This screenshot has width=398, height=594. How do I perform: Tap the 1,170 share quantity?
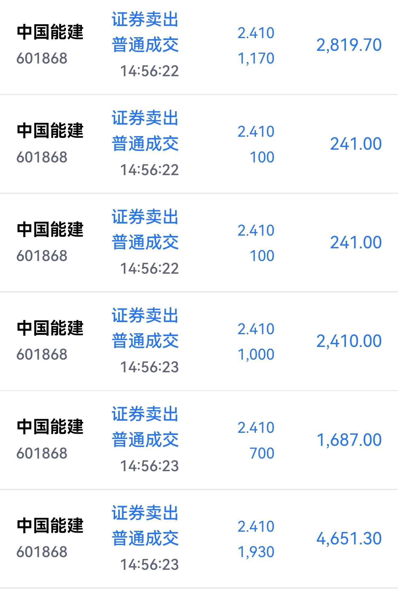point(256,58)
